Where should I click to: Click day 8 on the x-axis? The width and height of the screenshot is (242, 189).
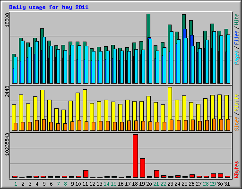pyautogui.click(x=65, y=184)
